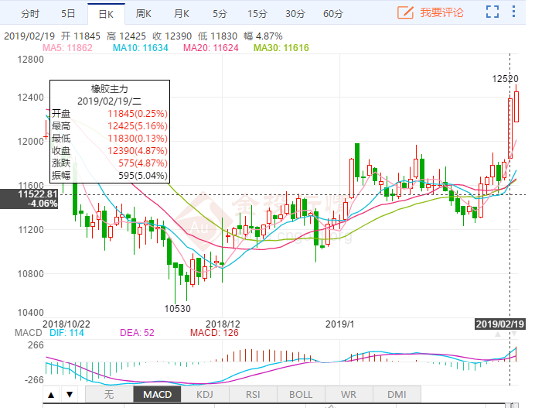
Task: Switch to the 15分 interval tab
Action: click(x=257, y=14)
